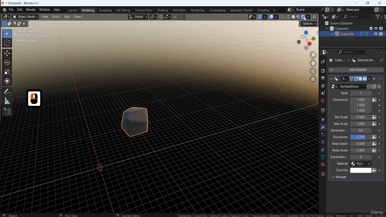This screenshot has height=217, width=386.
Task: Switch to material preview shading
Action: coord(298,17)
